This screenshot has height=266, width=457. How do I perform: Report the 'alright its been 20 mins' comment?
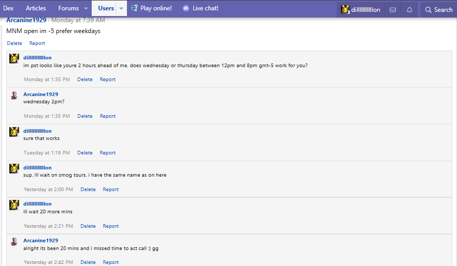111,262
